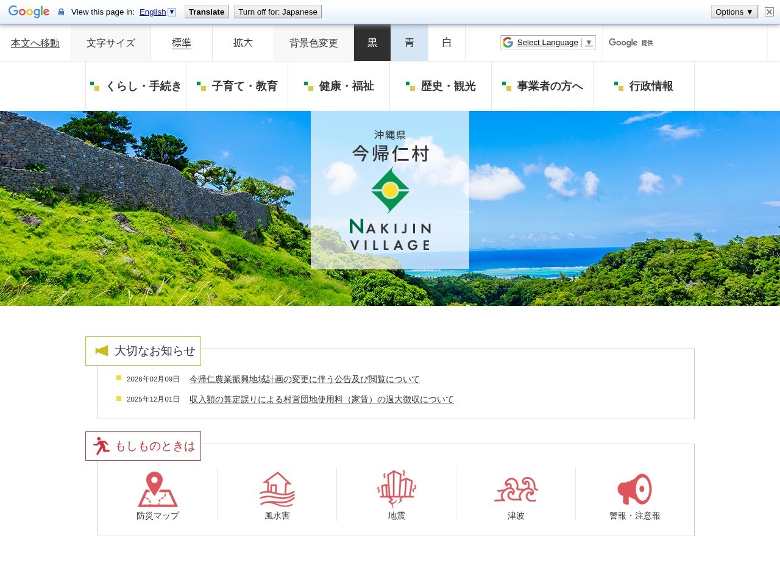Open the くらし・手続き menu
Screen dimensions: 780x585
pos(136,87)
